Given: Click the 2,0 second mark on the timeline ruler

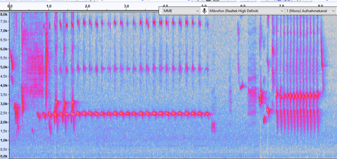Looking at the screenshot, I should tap(87, 6).
